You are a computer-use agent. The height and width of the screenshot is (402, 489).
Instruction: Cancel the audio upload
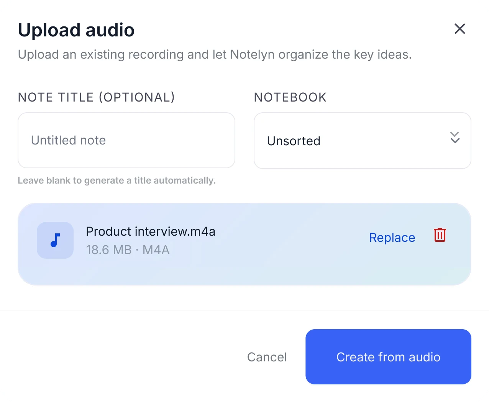267,357
